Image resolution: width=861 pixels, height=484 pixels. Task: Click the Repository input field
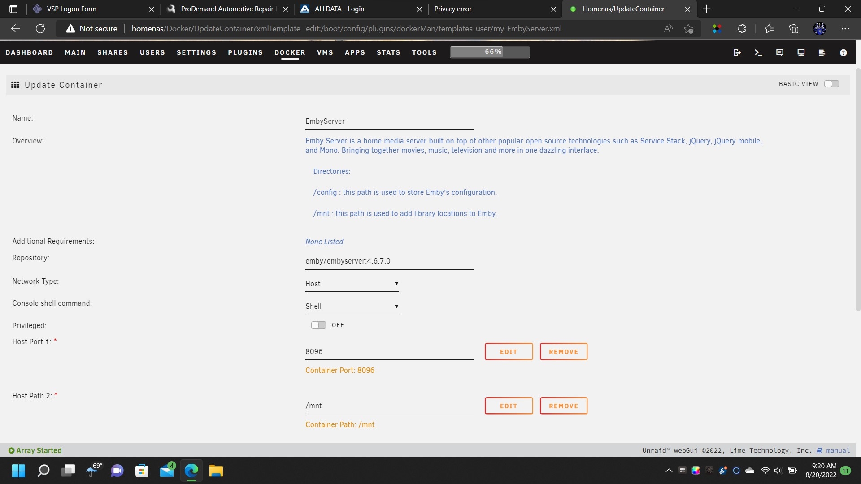[x=389, y=261]
